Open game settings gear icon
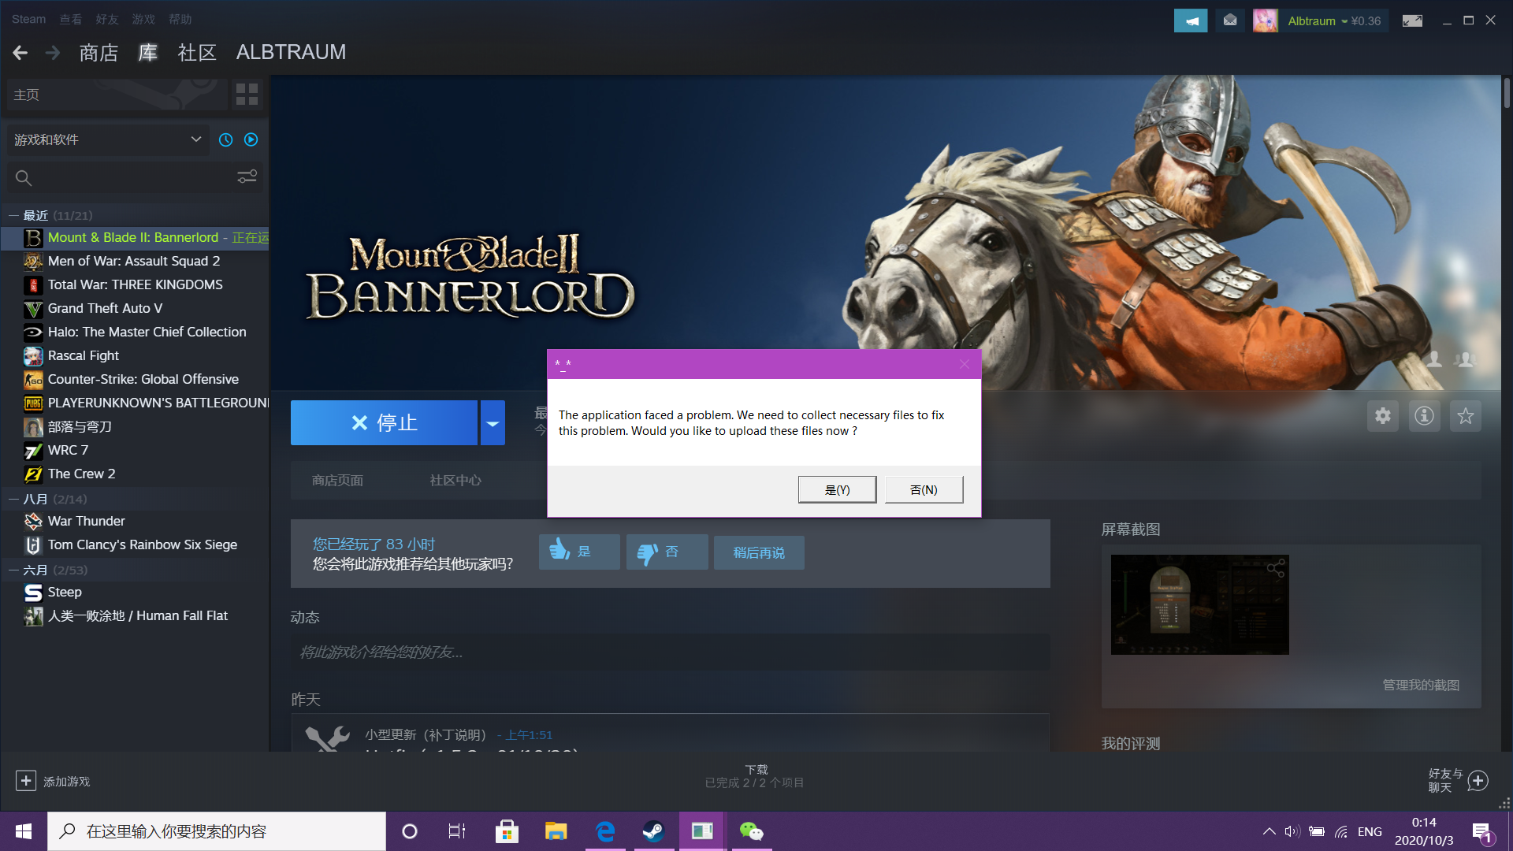This screenshot has width=1513, height=851. [1383, 415]
